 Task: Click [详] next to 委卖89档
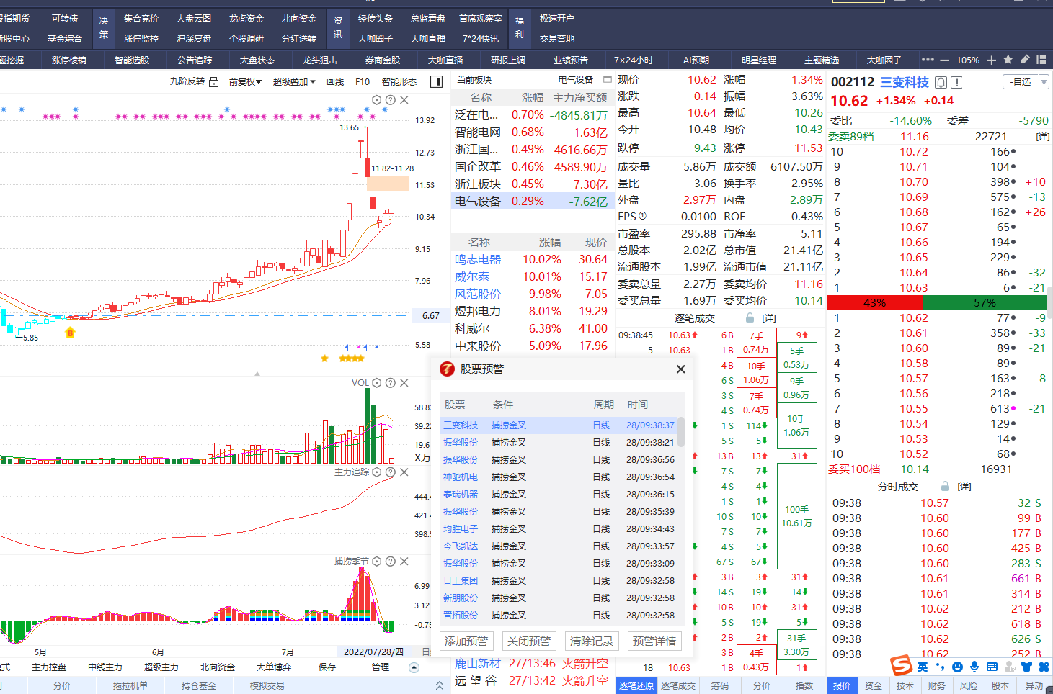1042,137
